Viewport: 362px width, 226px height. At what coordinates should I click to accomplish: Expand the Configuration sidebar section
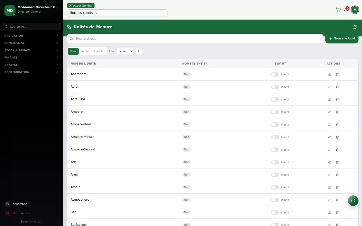click(32, 72)
